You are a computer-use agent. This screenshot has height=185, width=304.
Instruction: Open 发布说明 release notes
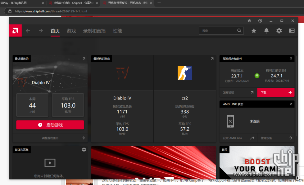click(238, 92)
